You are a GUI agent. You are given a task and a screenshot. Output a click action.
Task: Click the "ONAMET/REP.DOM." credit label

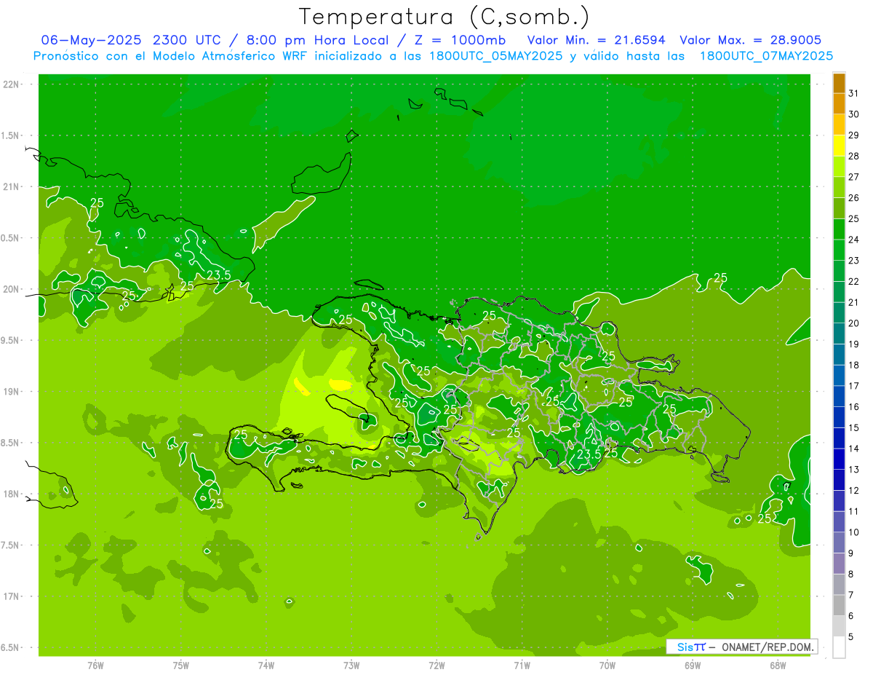[x=767, y=647]
